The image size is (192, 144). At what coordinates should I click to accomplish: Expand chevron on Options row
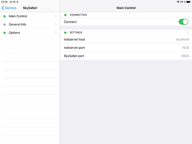(56, 33)
